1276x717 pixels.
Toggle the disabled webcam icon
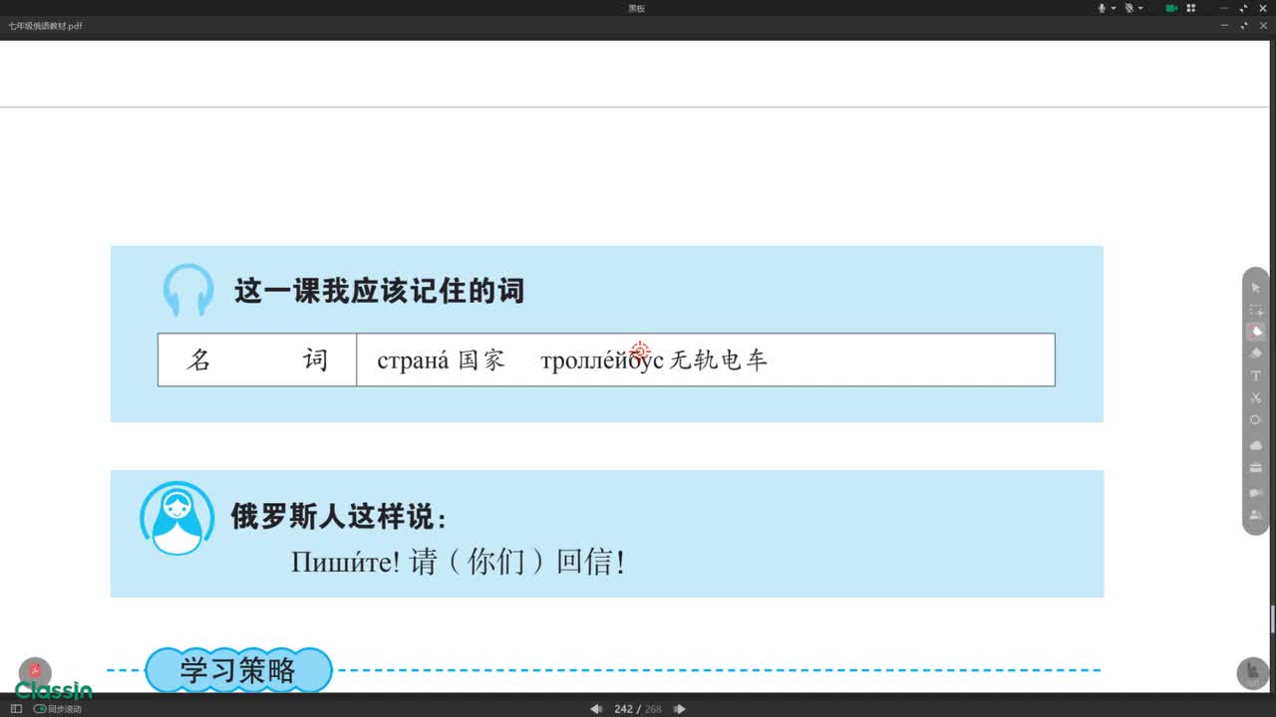point(1130,8)
